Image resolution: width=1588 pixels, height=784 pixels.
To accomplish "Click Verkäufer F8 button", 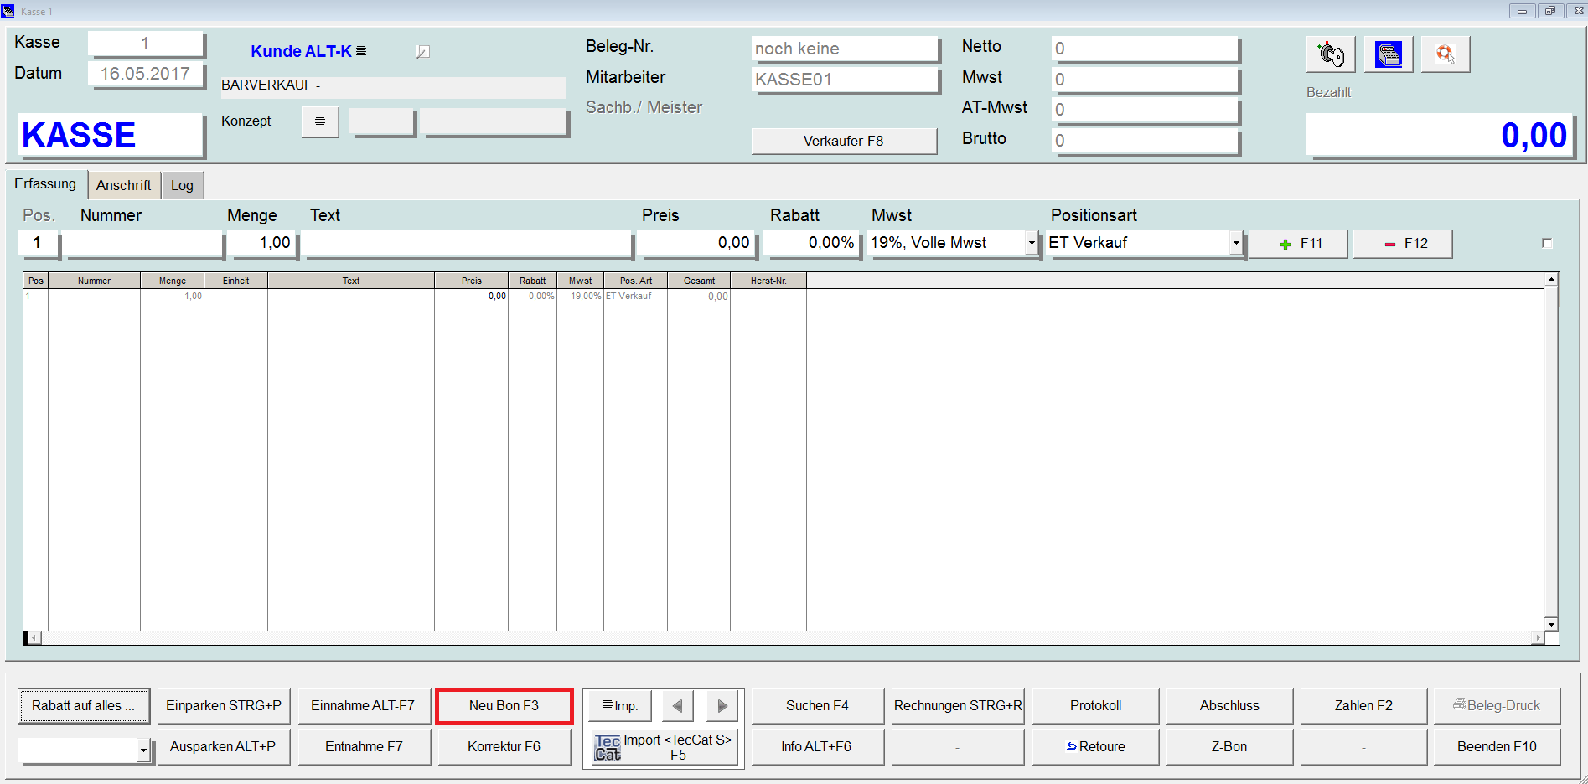I will click(x=844, y=142).
